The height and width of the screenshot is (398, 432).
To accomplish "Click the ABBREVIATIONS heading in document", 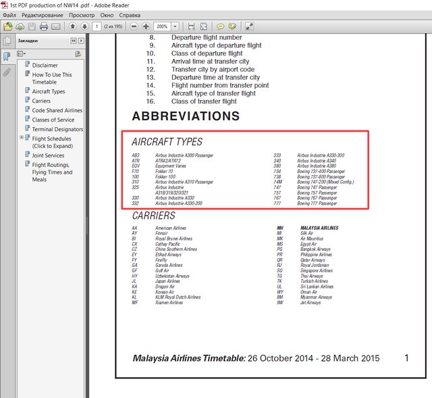I will tap(186, 116).
